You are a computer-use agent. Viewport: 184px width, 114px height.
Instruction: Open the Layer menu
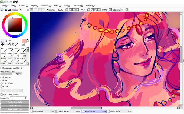pos(35,6)
